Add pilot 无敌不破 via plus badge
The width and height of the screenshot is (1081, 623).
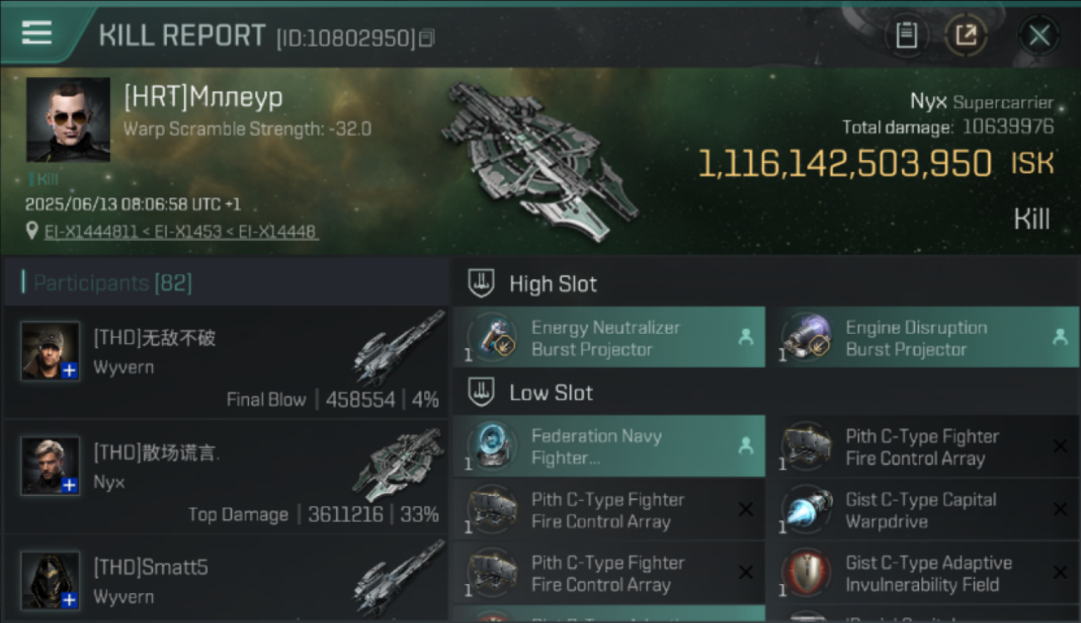(x=70, y=370)
